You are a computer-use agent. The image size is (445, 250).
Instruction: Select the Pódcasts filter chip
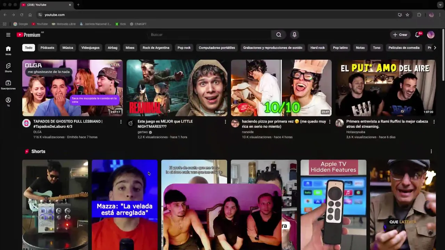click(47, 48)
